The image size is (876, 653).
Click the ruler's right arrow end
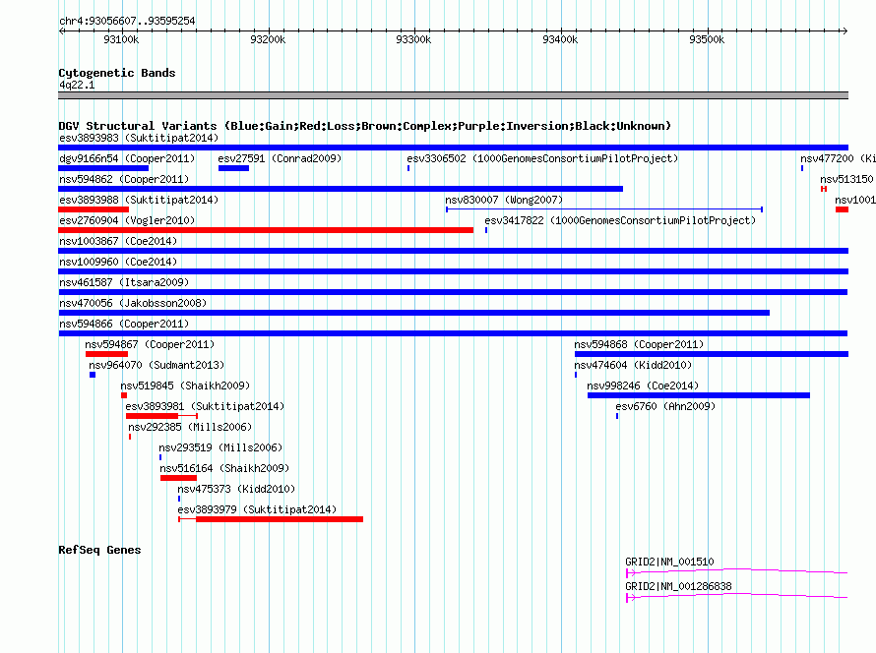845,30
